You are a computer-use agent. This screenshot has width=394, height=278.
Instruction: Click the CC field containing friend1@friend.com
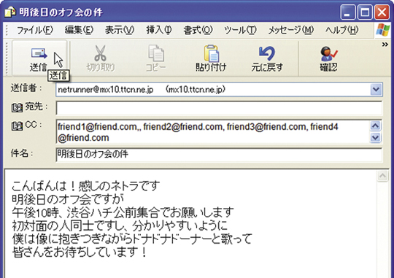tap(212, 132)
